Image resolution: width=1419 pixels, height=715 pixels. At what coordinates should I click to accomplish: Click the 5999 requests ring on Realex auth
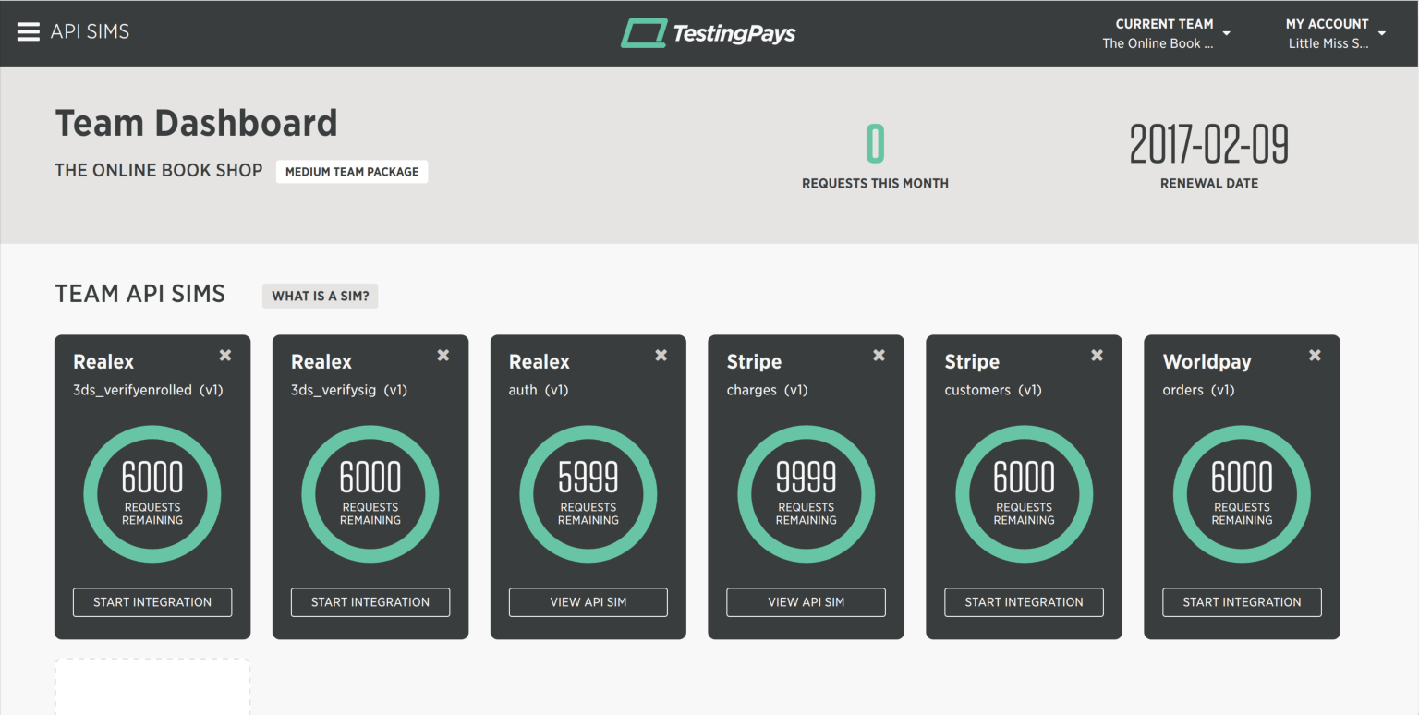pyautogui.click(x=588, y=494)
